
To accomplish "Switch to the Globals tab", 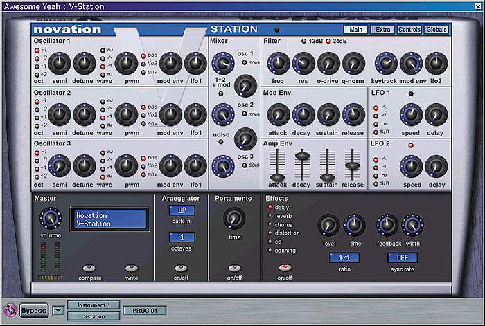I will click(436, 30).
